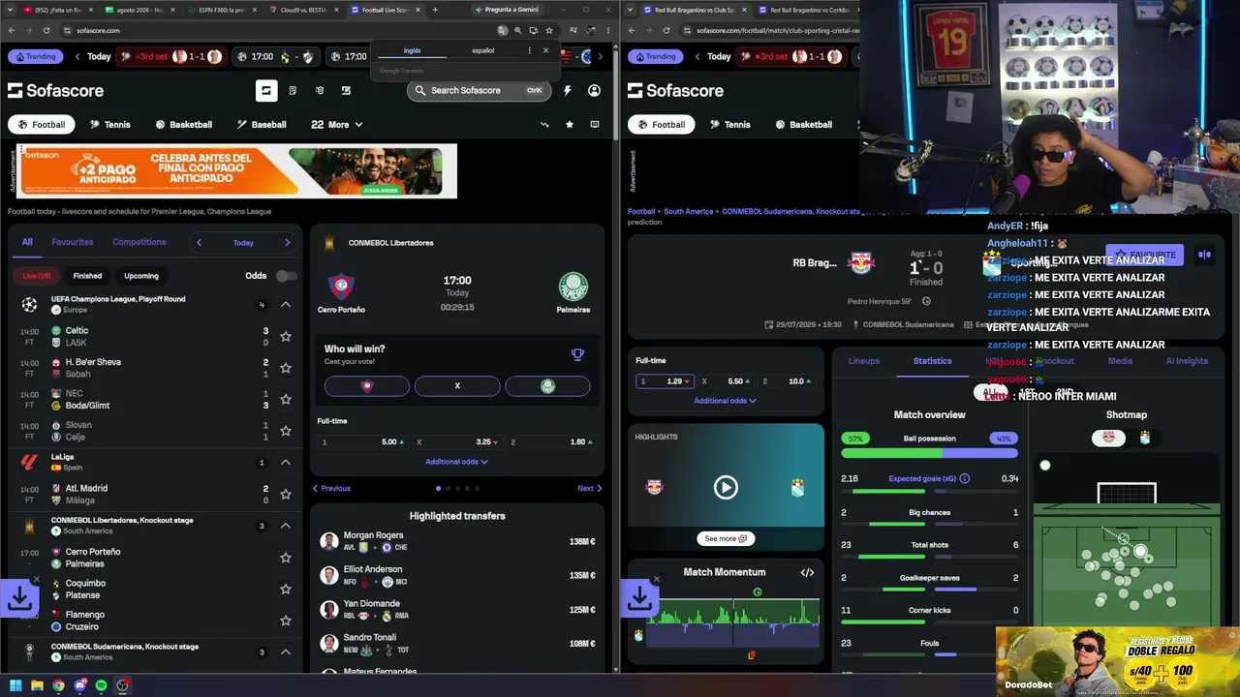Image resolution: width=1240 pixels, height=697 pixels.
Task: Open the Lineups tab in right window
Action: pyautogui.click(x=864, y=361)
